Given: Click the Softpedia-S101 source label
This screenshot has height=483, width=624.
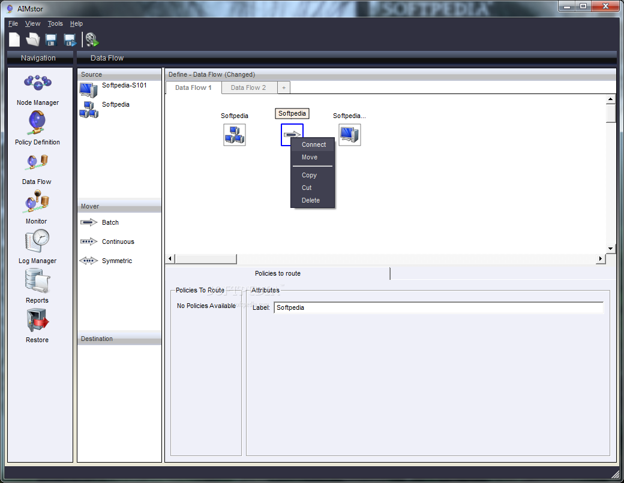Looking at the screenshot, I should pos(124,85).
